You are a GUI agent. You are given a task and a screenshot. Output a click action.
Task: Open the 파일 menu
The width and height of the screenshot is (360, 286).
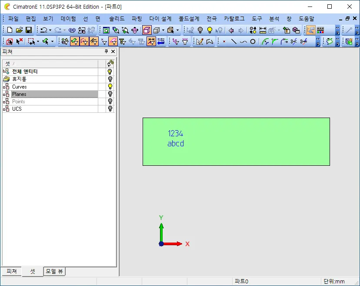point(13,19)
